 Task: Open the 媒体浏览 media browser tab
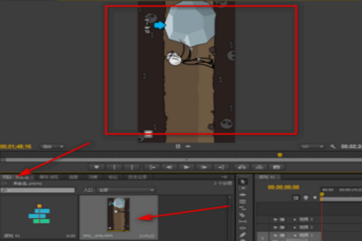pos(49,177)
